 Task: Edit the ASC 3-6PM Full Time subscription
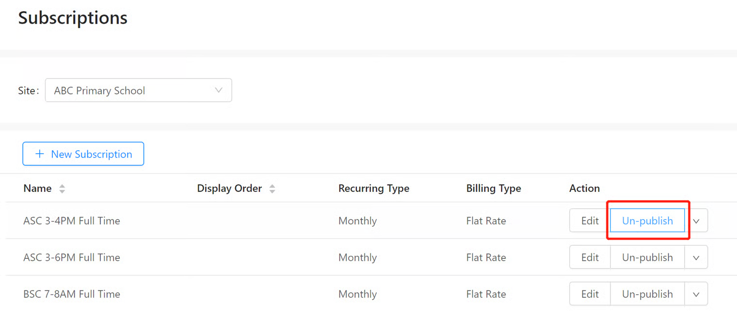[590, 257]
